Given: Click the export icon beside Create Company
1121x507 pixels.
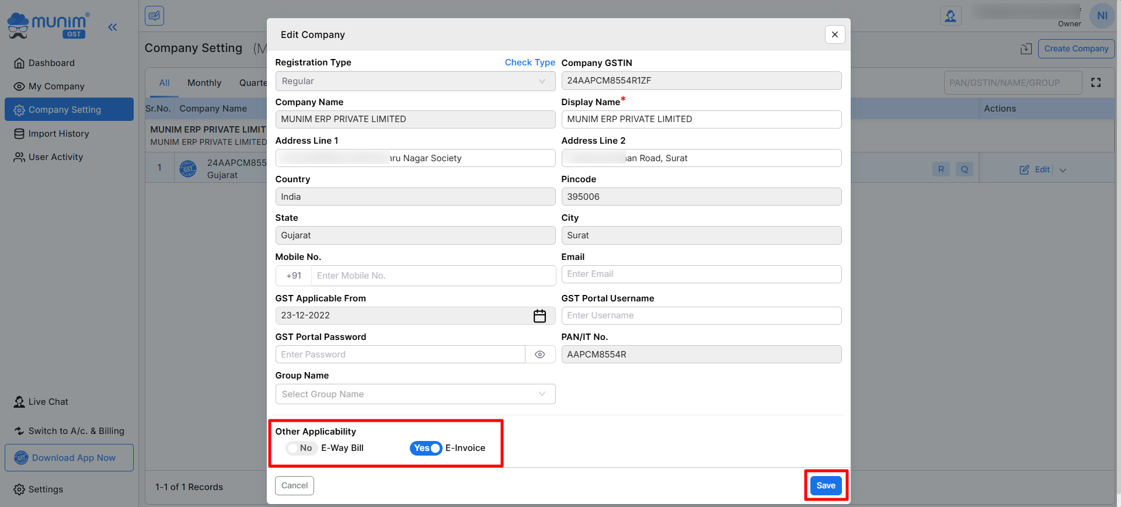Looking at the screenshot, I should point(1026,49).
